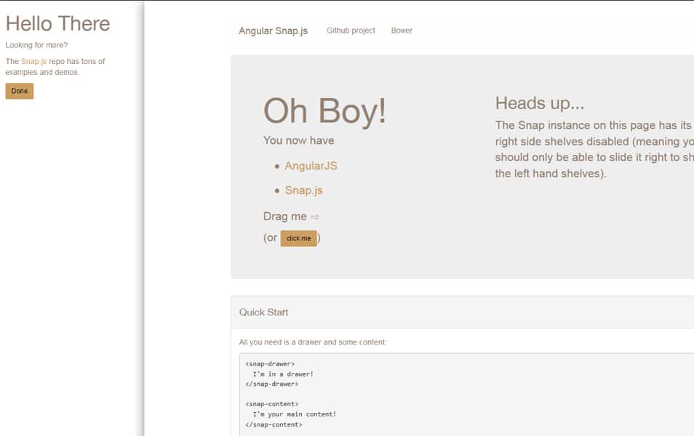This screenshot has height=436, width=694.
Task: Follow the AngularJS link in the bulleted list
Action: [311, 166]
